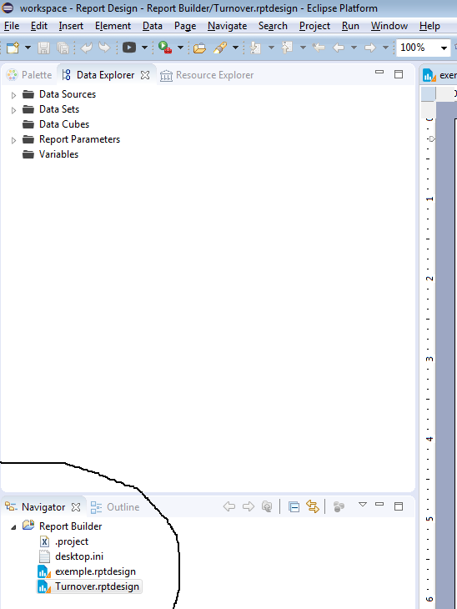This screenshot has height=609, width=457.
Task: Select the Data Cubes folder
Action: tap(56, 124)
